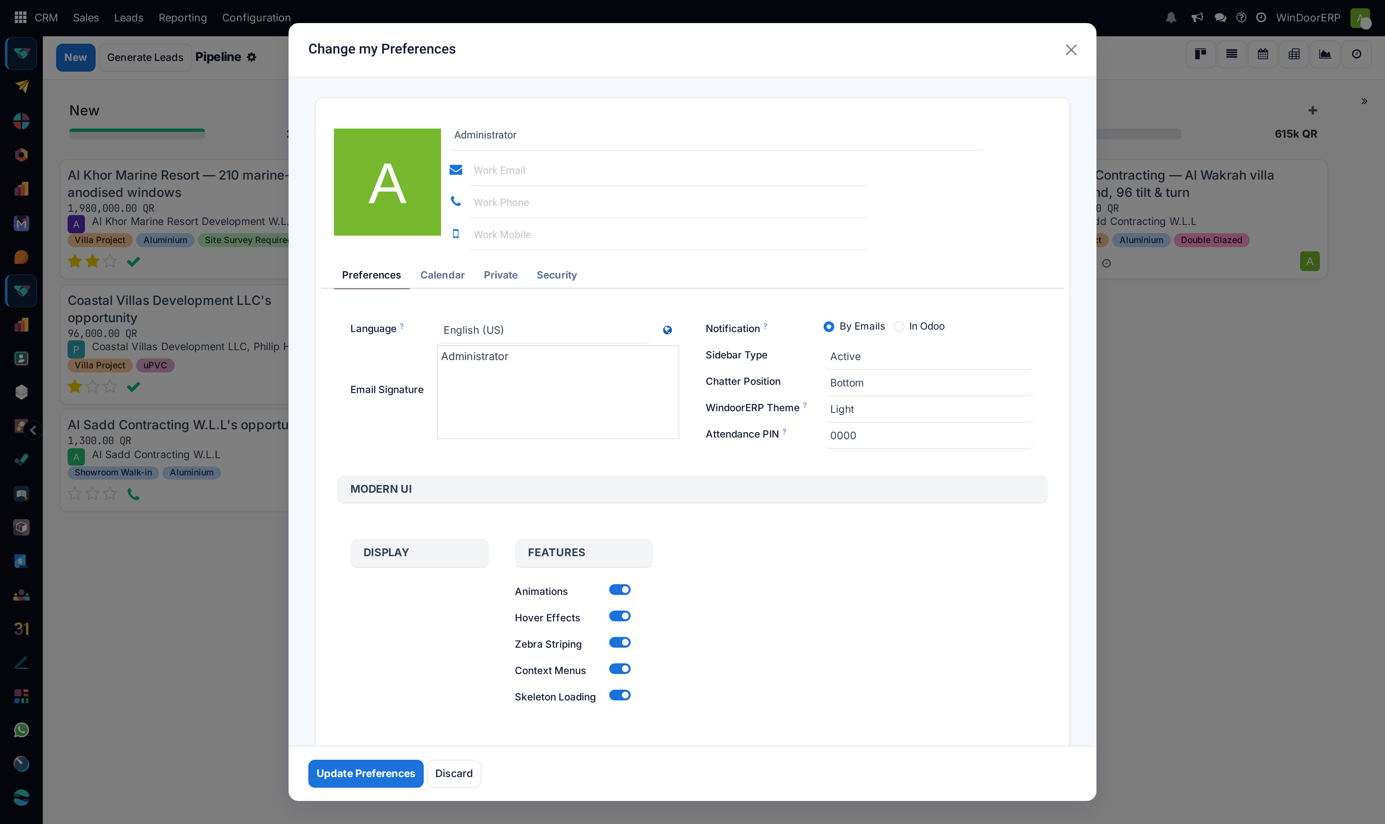Switch to the Calendar tab

(x=442, y=275)
